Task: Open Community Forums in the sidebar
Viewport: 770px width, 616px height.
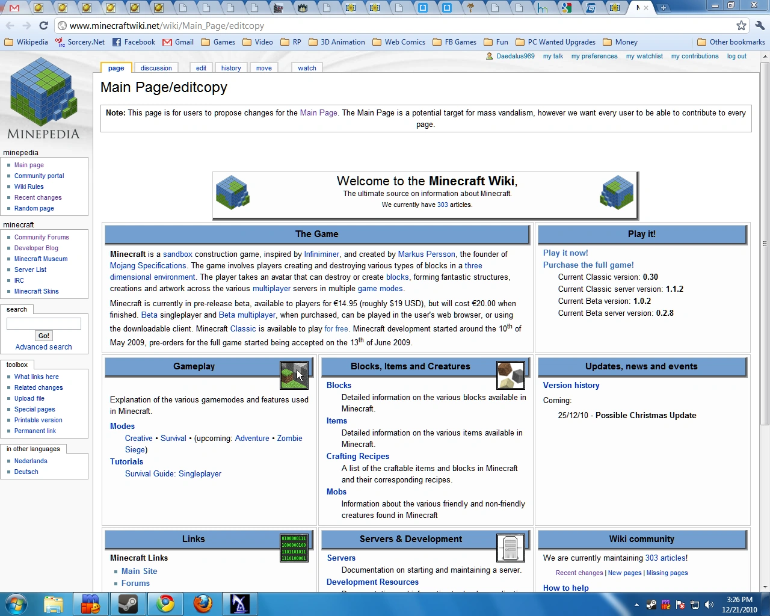Action: [42, 237]
